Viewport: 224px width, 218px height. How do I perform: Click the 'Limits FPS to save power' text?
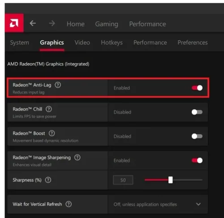[x=34, y=116]
